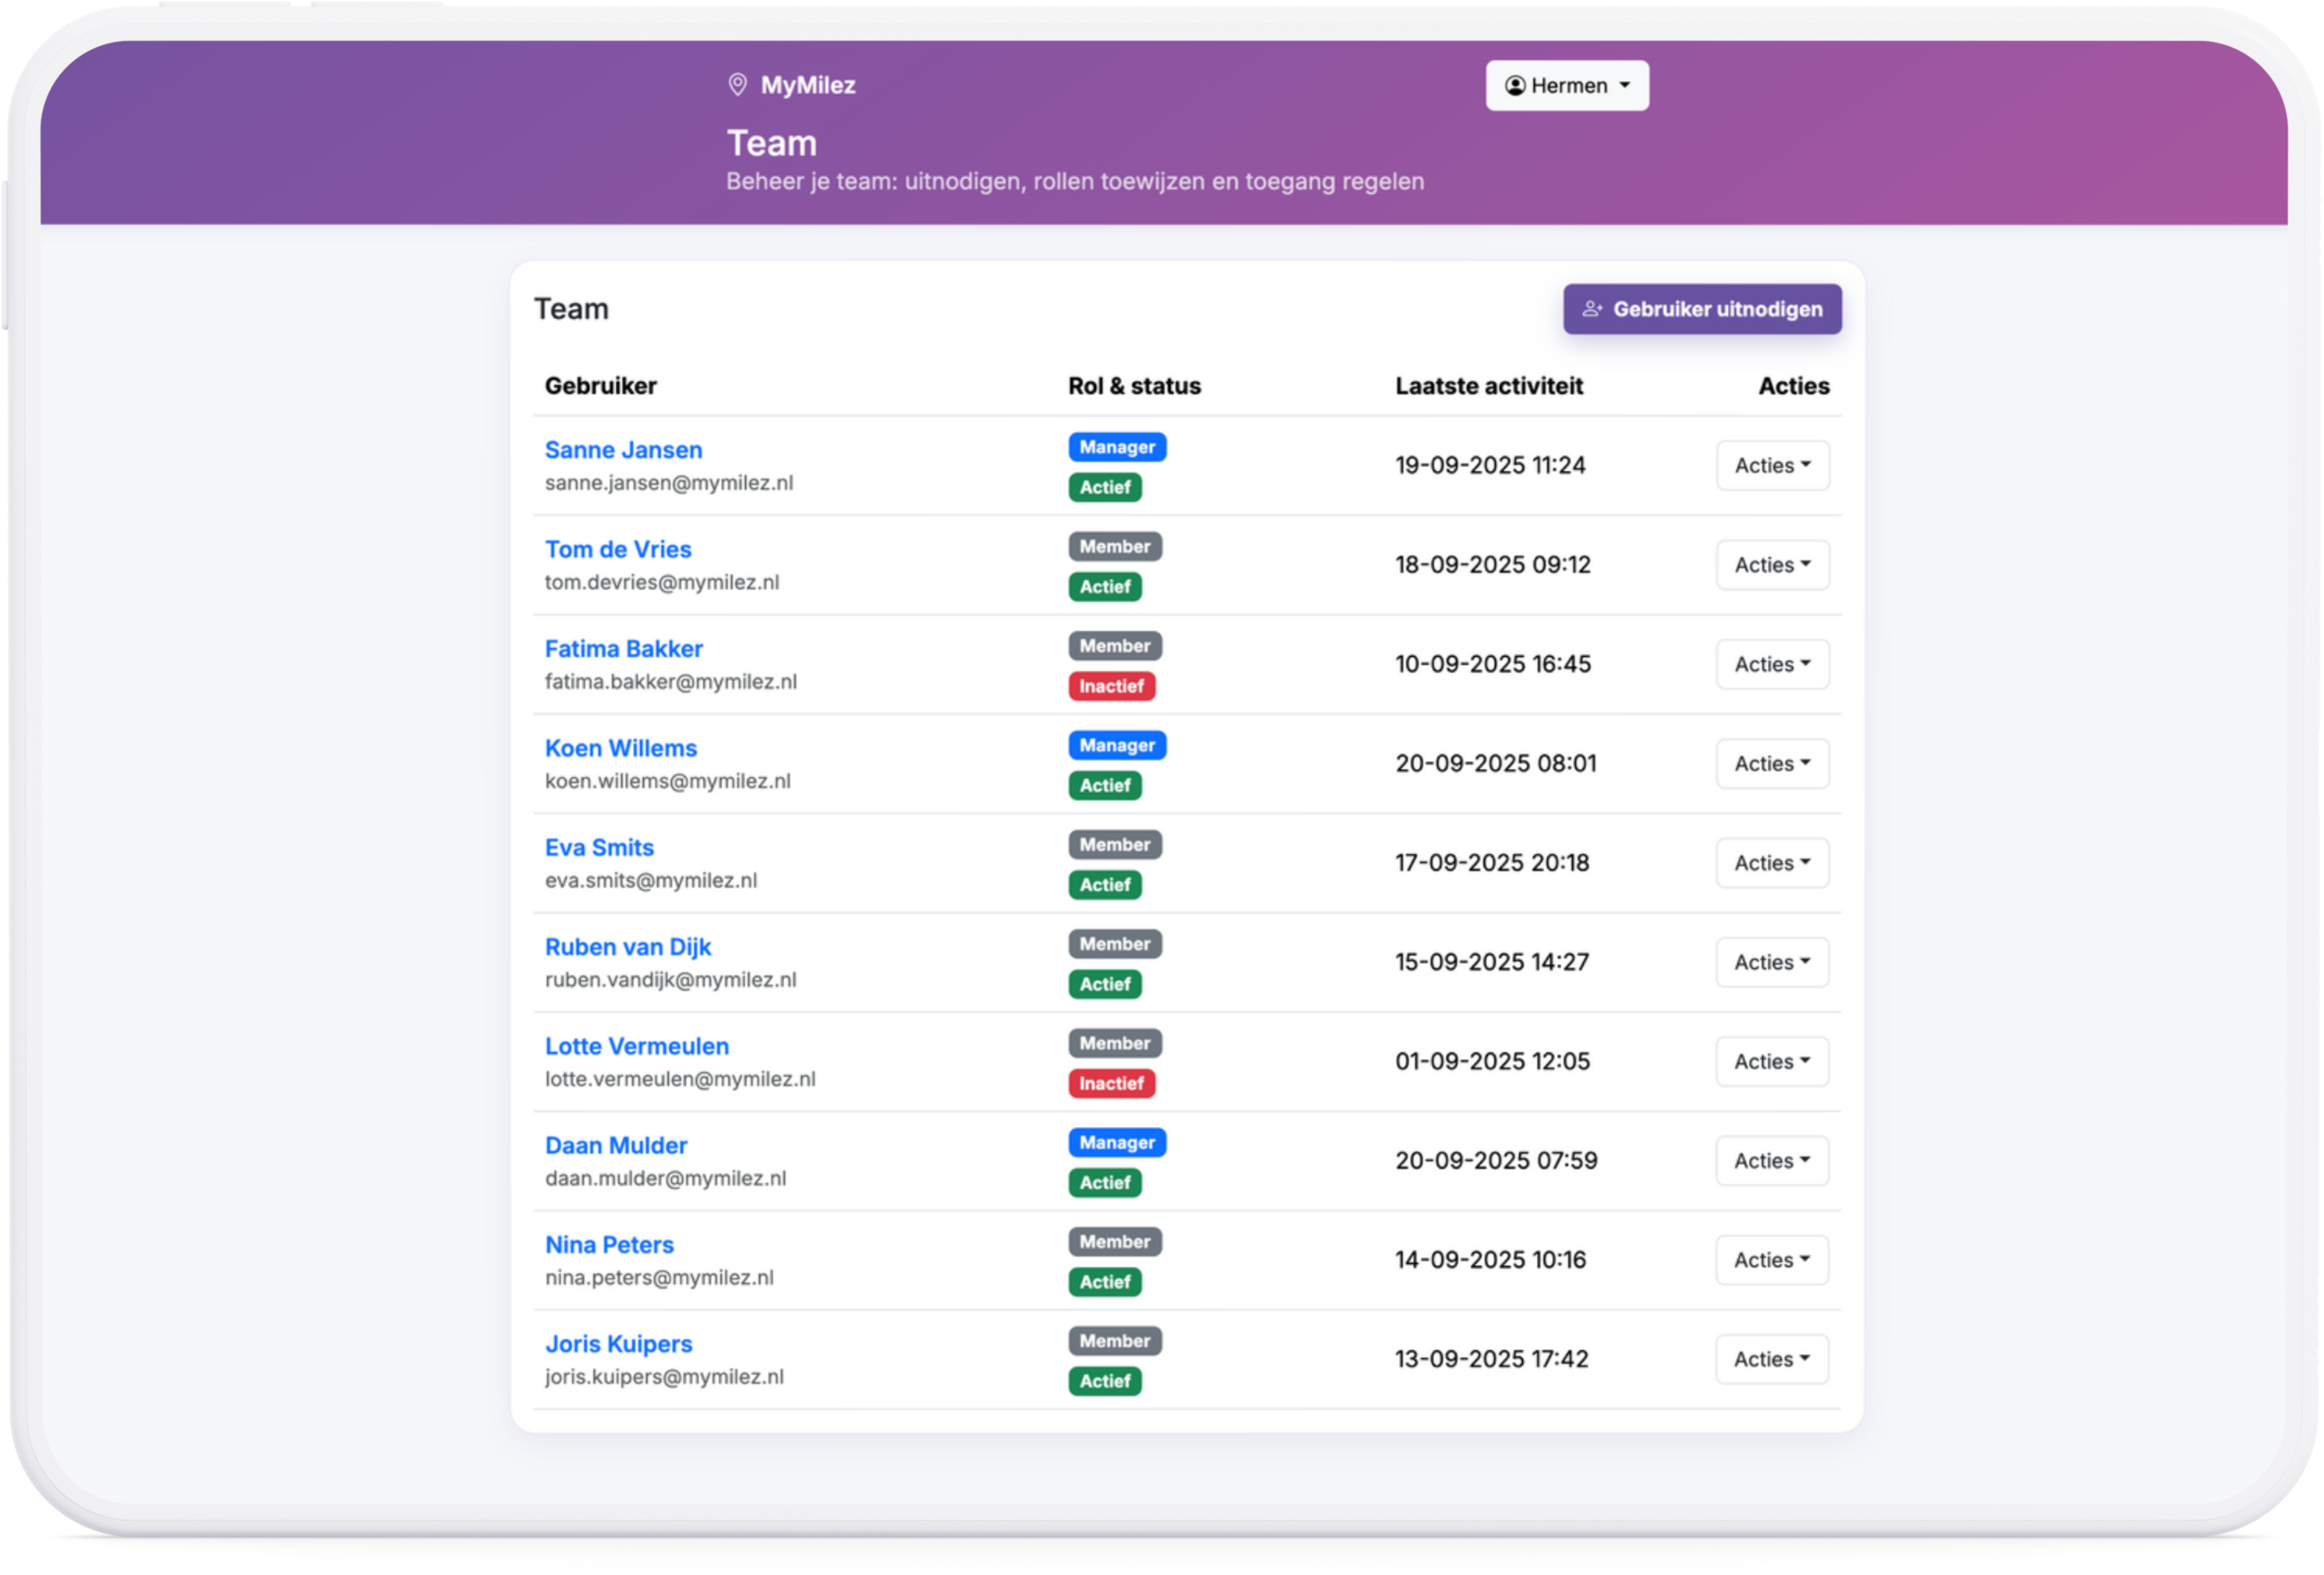Click the MyMilez brand title
2324x1575 pixels.
tap(808, 85)
